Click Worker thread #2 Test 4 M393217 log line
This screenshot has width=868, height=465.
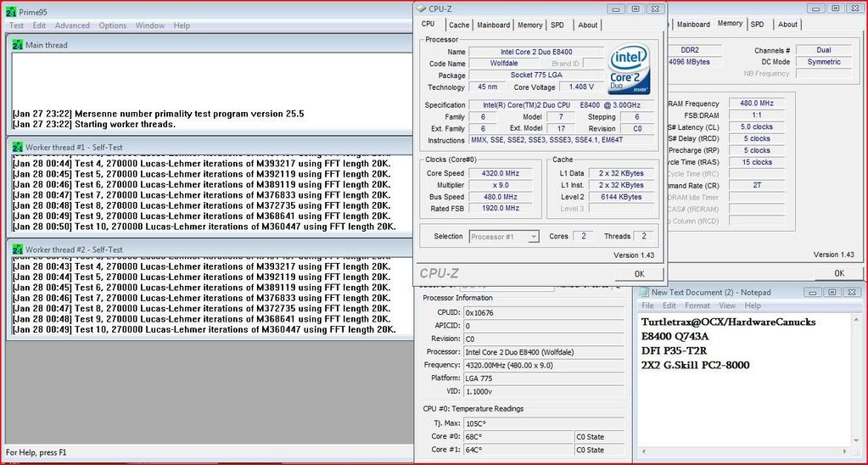click(201, 266)
